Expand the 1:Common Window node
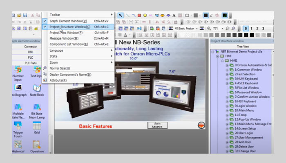Viewport: 286px width, 163px height. point(227,70)
